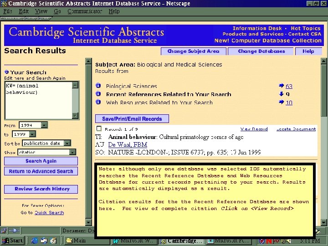328x246 pixels.
Task: Click the red N icon in system tray
Action: pos(269,241)
